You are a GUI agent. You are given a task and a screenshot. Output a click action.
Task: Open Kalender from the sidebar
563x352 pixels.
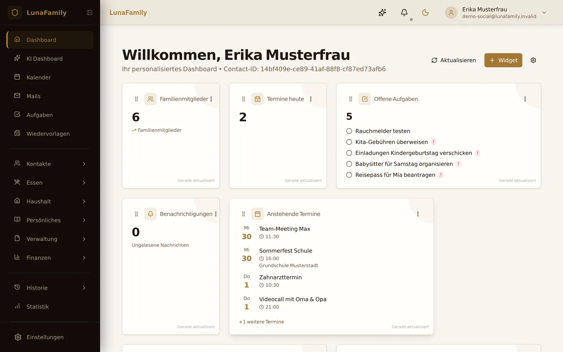pyautogui.click(x=50, y=77)
